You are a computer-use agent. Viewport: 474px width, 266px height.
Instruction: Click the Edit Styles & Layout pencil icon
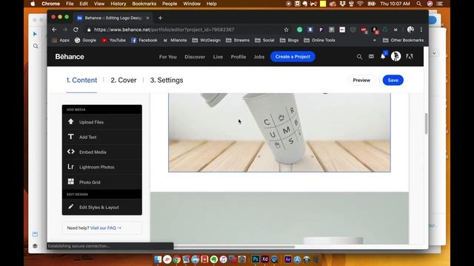click(x=71, y=207)
